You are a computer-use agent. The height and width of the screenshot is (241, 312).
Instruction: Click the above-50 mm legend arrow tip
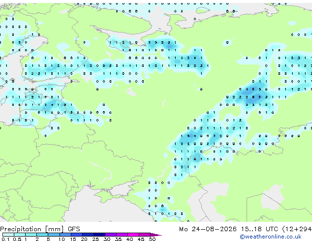click(x=156, y=235)
